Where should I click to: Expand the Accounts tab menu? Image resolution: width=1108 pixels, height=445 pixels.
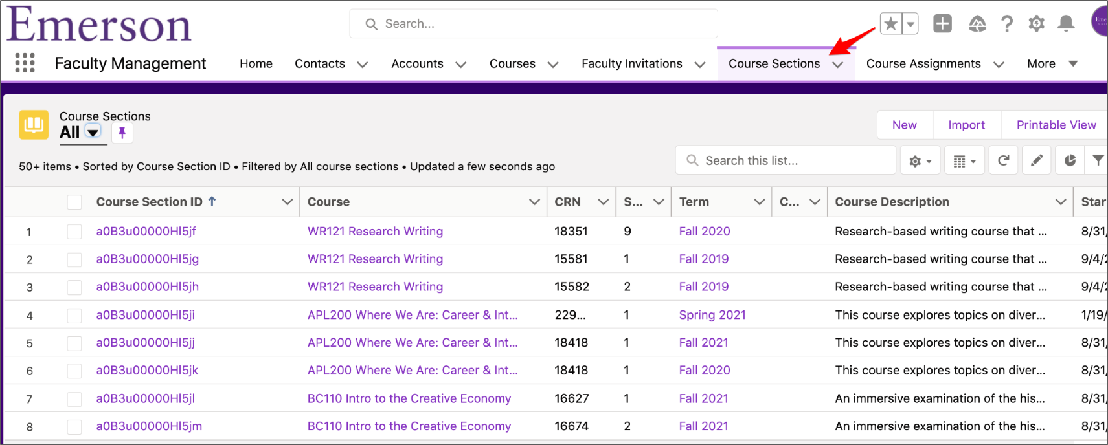tap(461, 64)
